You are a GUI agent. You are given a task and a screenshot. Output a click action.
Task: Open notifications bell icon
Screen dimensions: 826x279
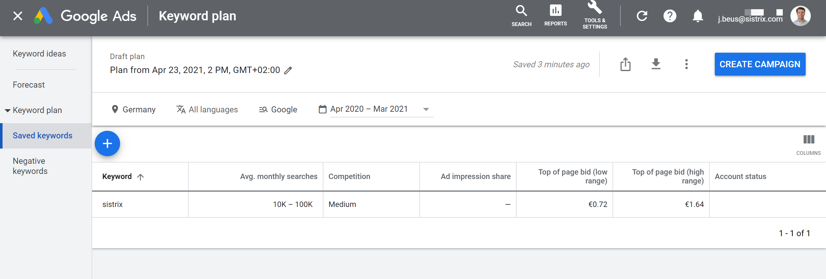coord(697,16)
